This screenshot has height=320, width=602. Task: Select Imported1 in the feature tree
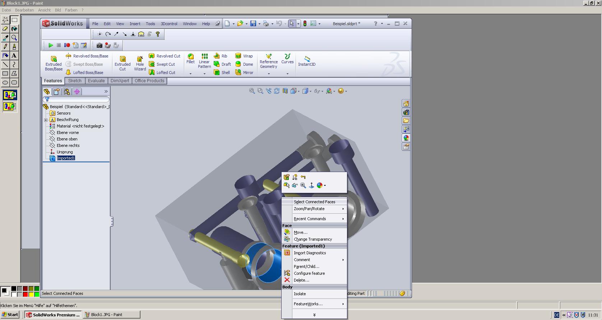point(66,158)
